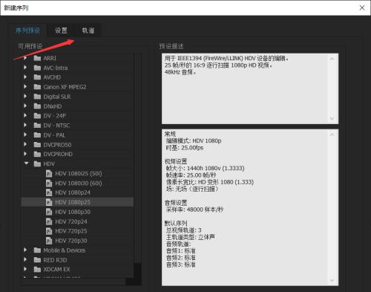Select the HDV 720p30 preset

tap(71, 241)
